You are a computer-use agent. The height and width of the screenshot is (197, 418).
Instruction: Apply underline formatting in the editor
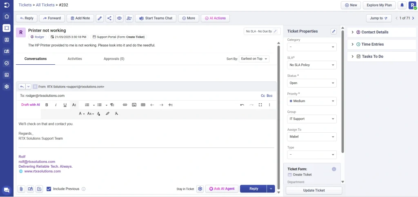65,105
